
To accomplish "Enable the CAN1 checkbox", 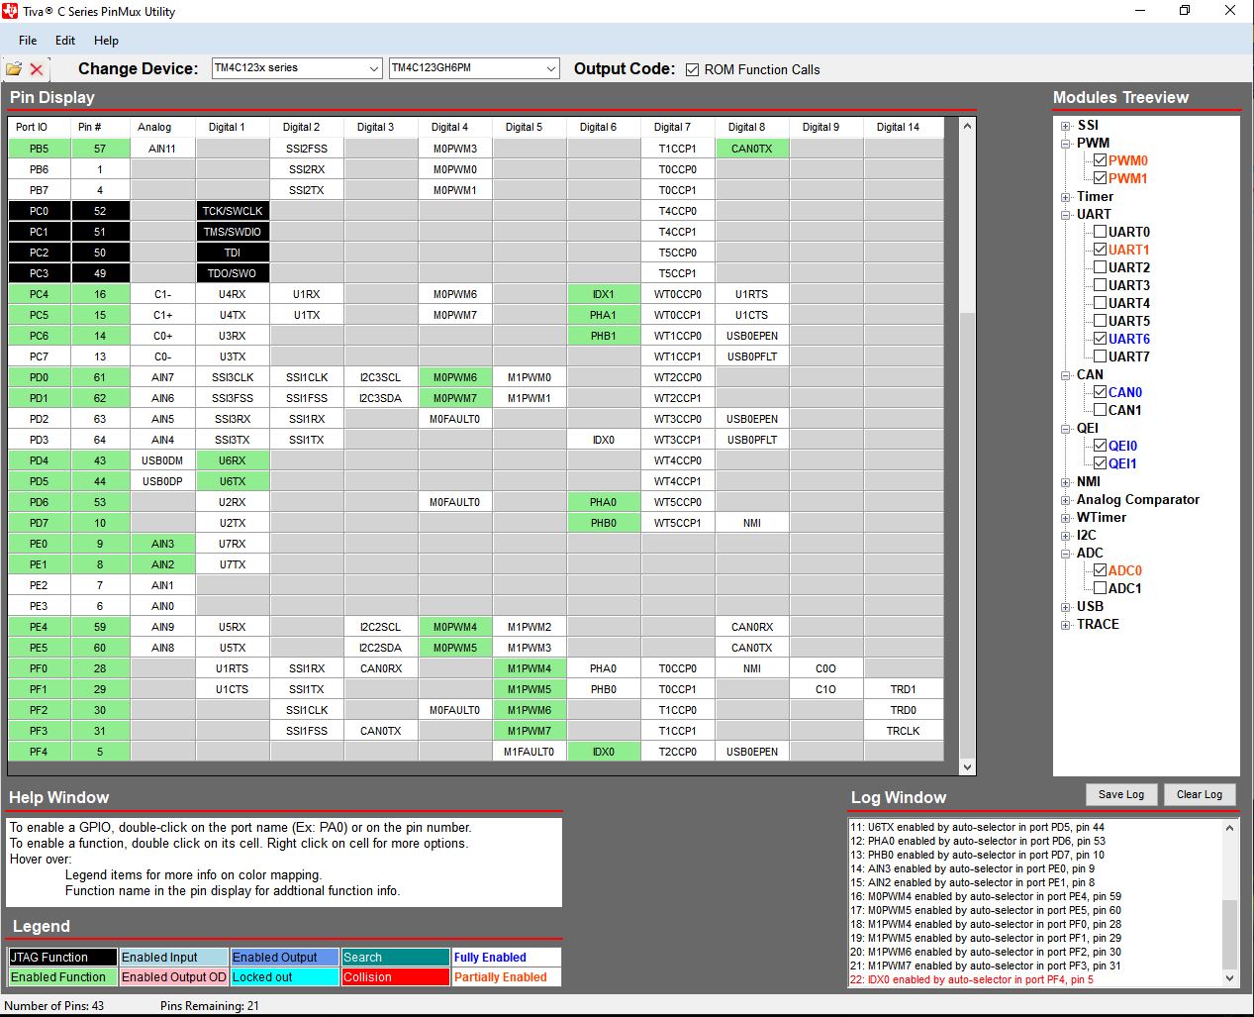I will (1100, 410).
